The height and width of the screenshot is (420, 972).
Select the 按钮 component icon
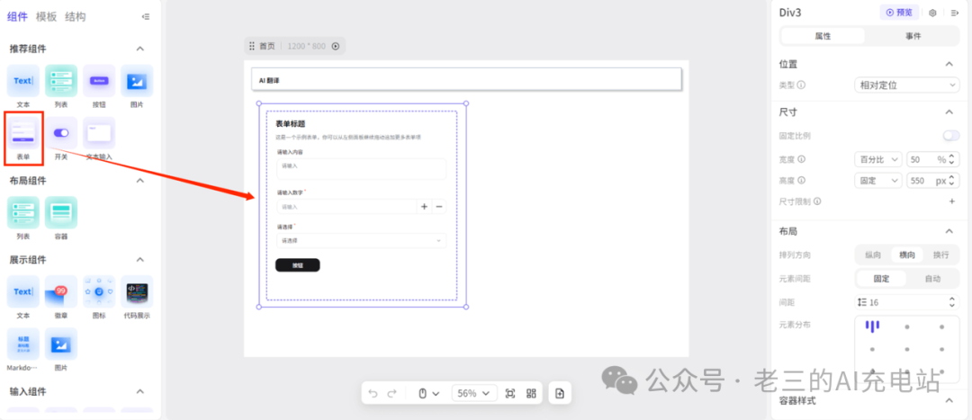pyautogui.click(x=99, y=81)
